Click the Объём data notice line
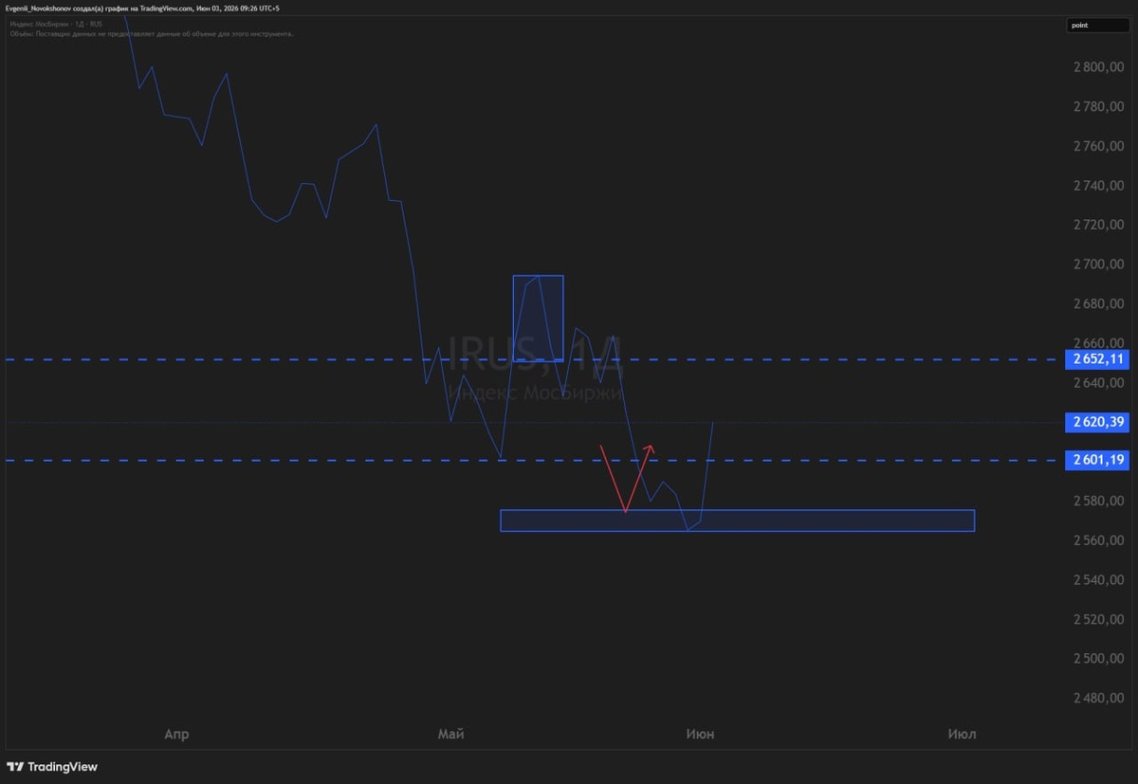The image size is (1138, 784). click(x=152, y=33)
